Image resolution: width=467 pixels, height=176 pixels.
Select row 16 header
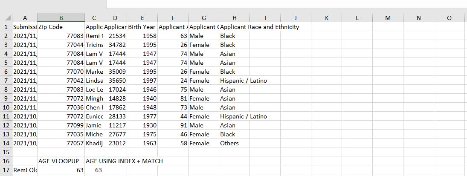click(6, 161)
